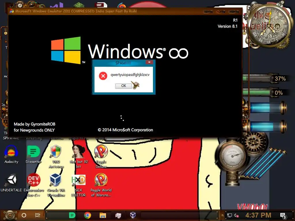
Task: Open File Explorer from the taskbar
Action: pyautogui.click(x=103, y=215)
